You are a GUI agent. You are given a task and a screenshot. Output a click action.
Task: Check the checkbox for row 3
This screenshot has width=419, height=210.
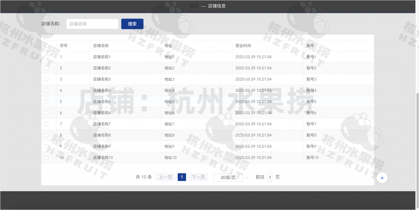[x=47, y=79]
